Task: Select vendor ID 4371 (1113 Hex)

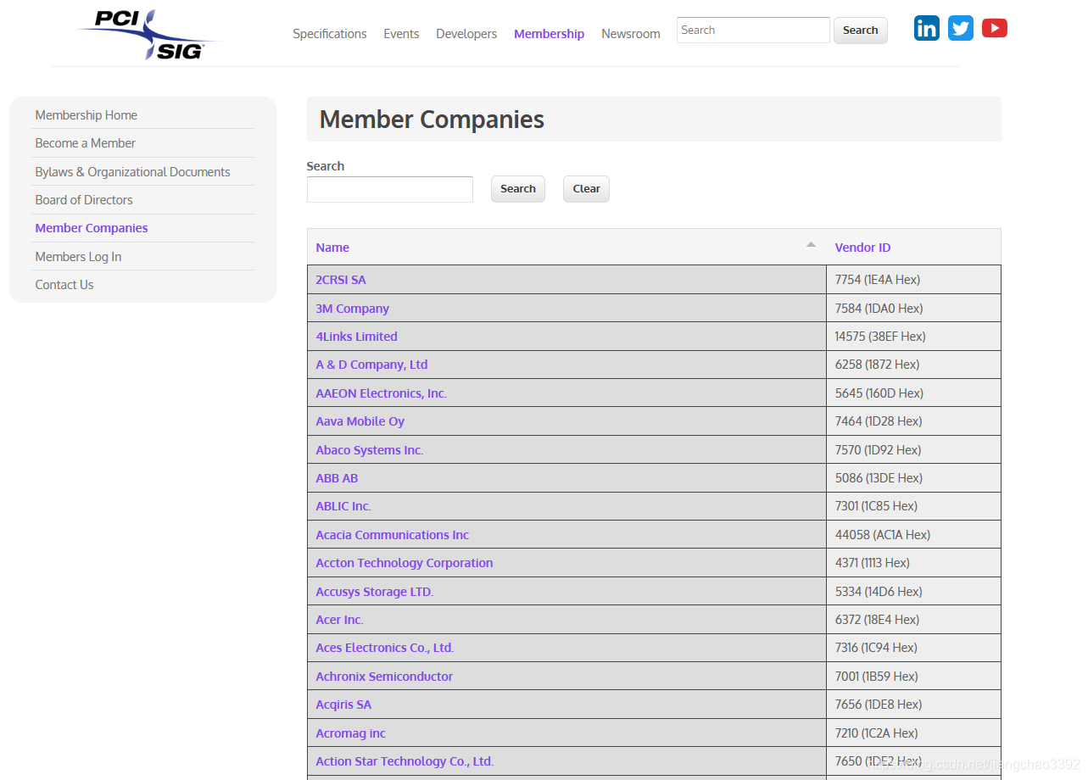Action: [x=873, y=563]
